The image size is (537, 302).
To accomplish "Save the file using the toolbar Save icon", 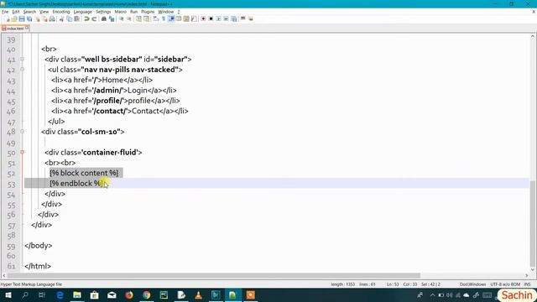I will [22, 18].
